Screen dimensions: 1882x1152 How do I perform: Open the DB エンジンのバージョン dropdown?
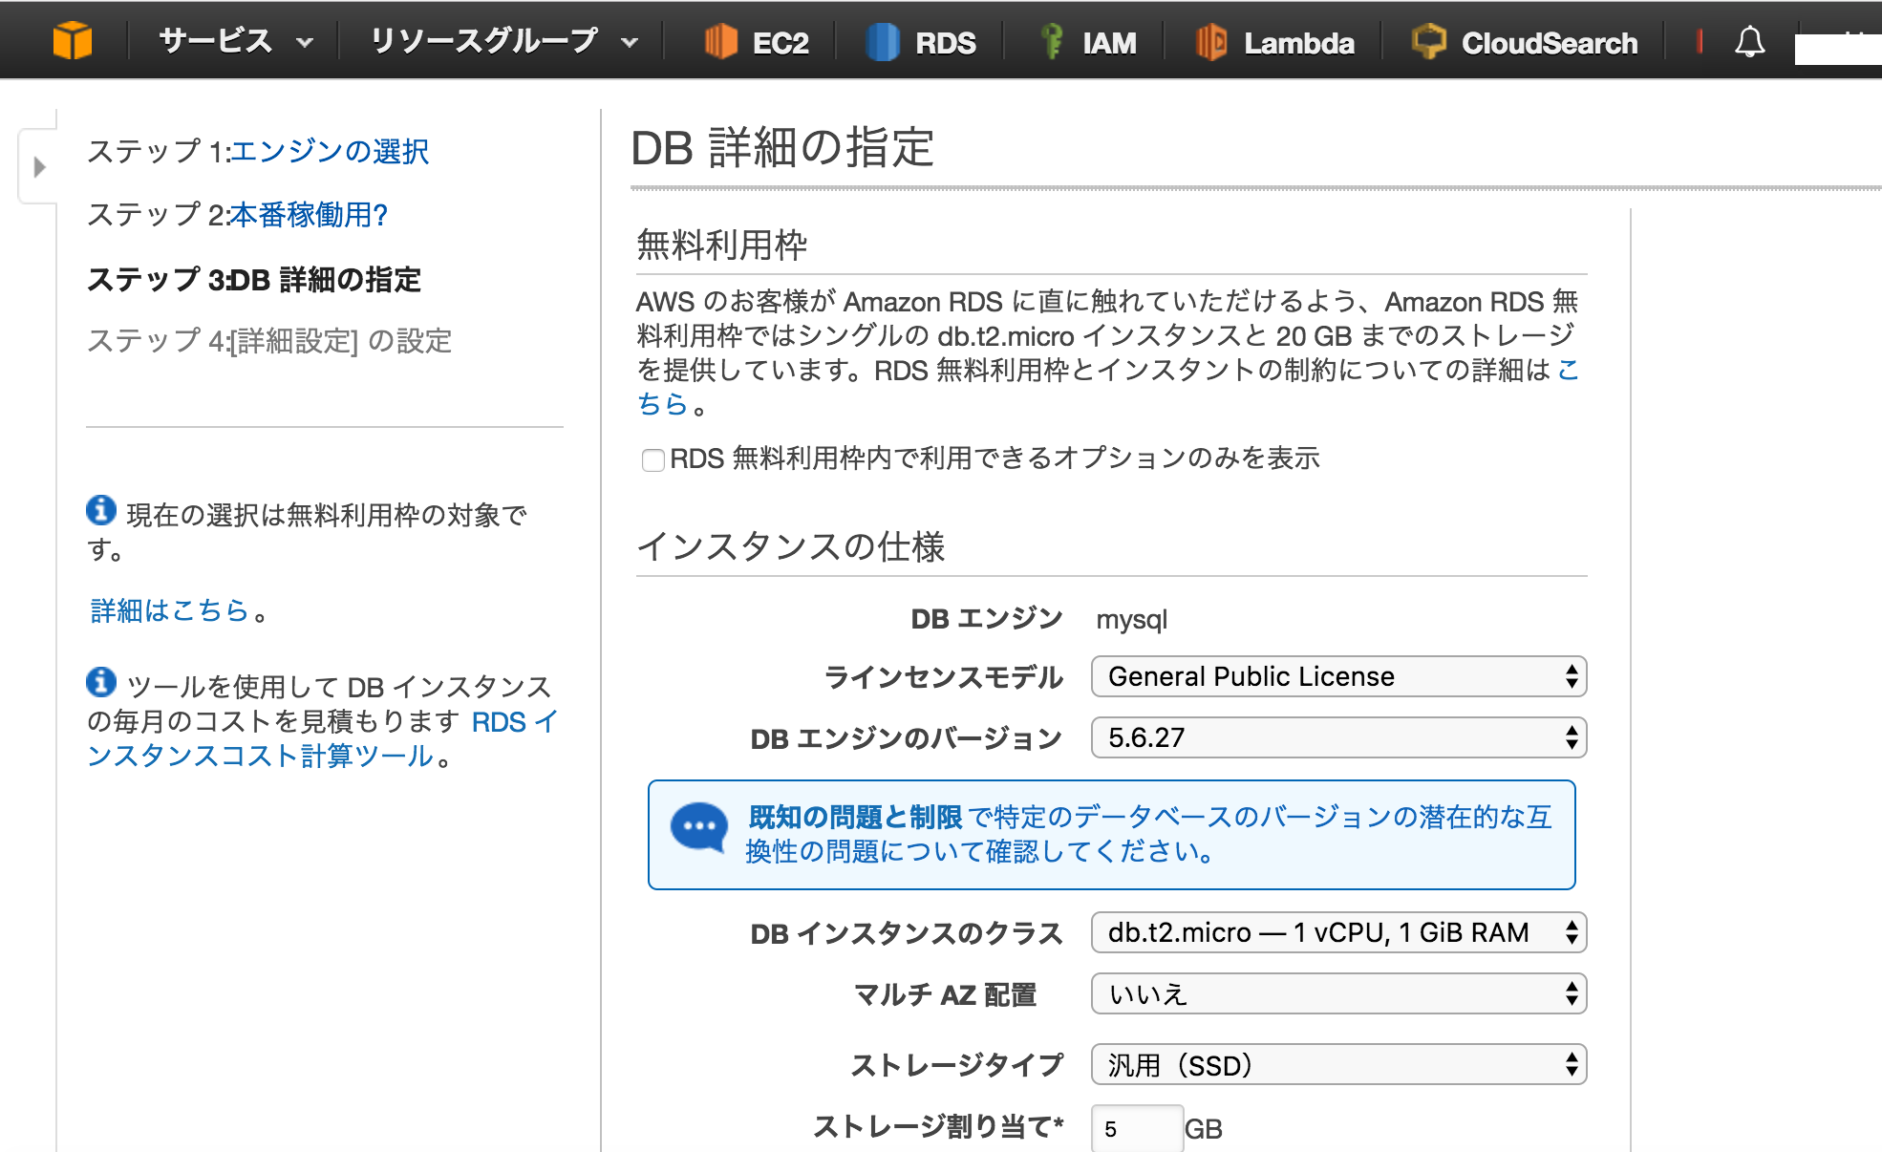tap(1338, 737)
